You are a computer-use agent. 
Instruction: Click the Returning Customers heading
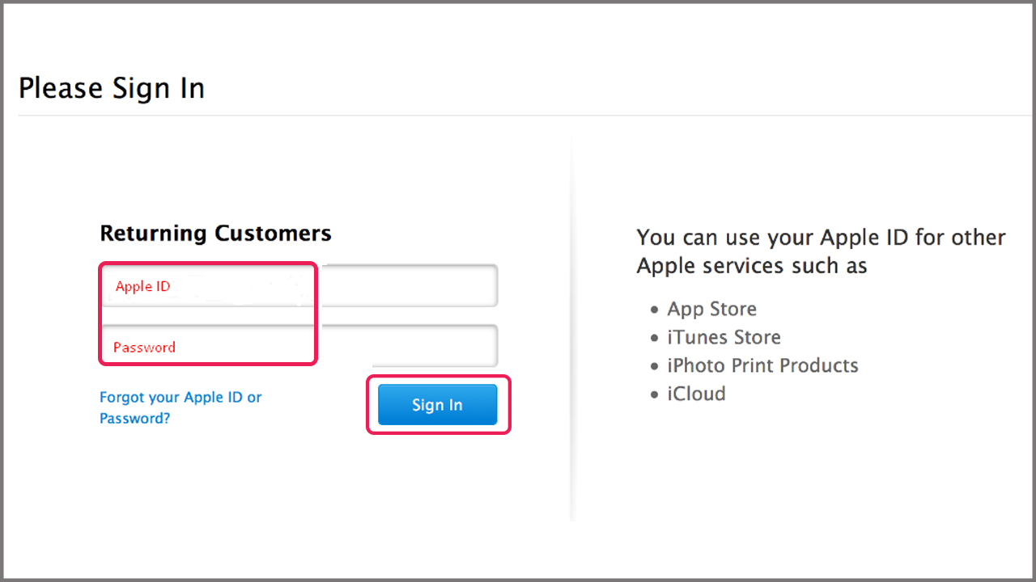(215, 233)
